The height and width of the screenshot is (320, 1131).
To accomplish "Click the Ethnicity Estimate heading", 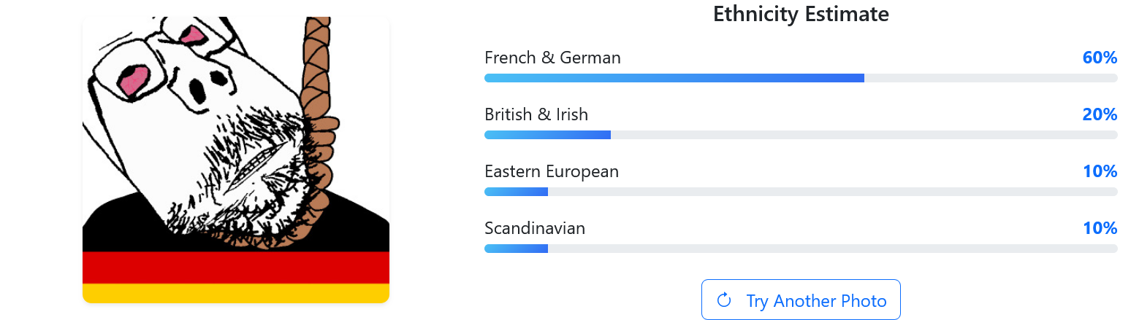I will pyautogui.click(x=801, y=14).
